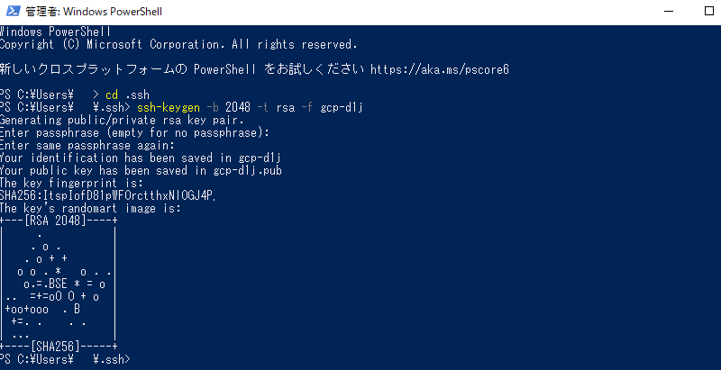
Task: Click the "[RSA 2048]" randomart header
Action: point(56,221)
